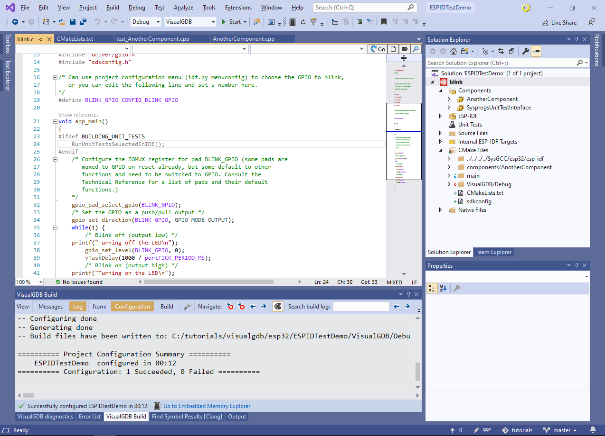Click the Open File folder icon
Viewport: 605px width, 436px height.
(62, 22)
